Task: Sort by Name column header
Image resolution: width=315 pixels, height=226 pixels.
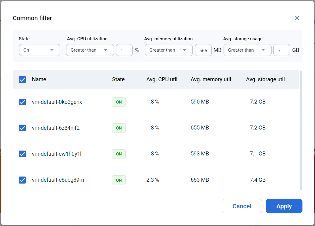Action: [39, 79]
